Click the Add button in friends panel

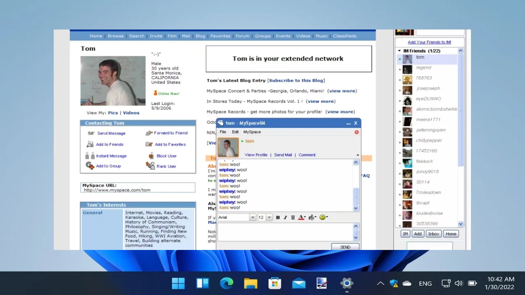coord(418,234)
